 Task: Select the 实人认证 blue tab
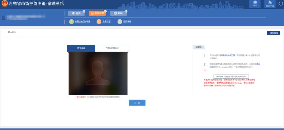[81, 48]
